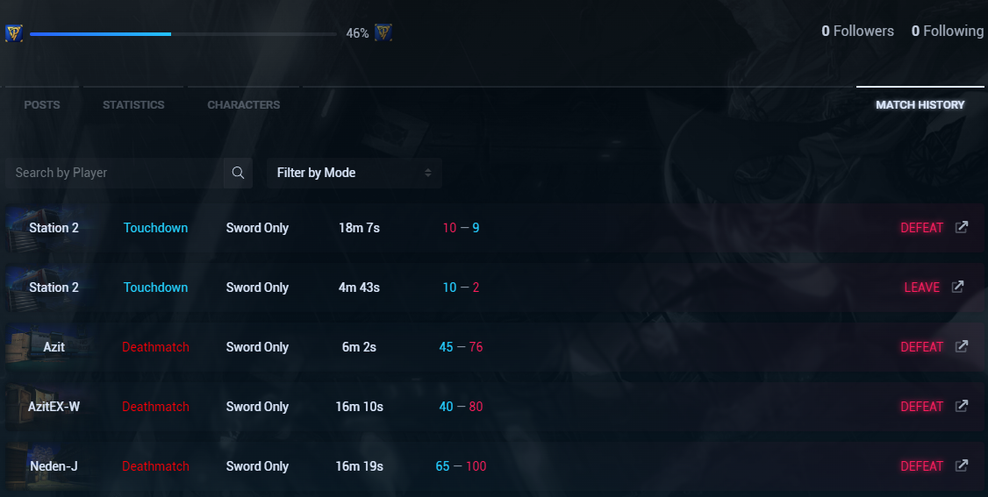Viewport: 988px width, 497px height.
Task: Click the level progress bar
Action: tap(183, 34)
